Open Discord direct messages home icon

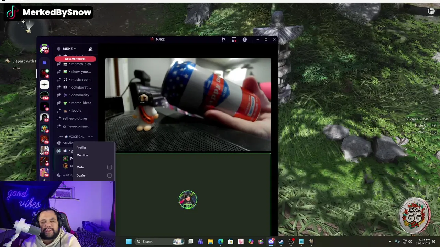44,49
